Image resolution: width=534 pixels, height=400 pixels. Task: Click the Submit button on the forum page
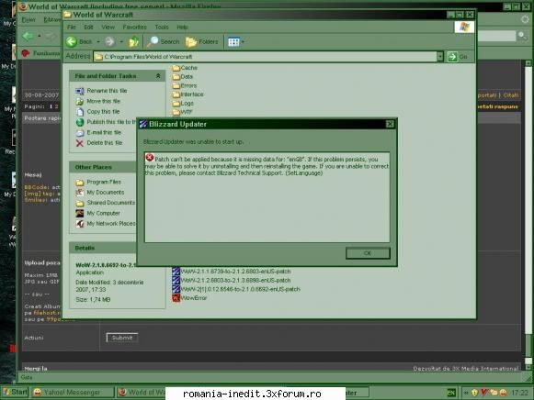tap(122, 338)
